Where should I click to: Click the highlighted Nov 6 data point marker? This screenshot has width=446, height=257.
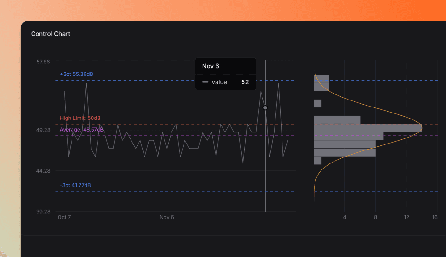coord(265,108)
